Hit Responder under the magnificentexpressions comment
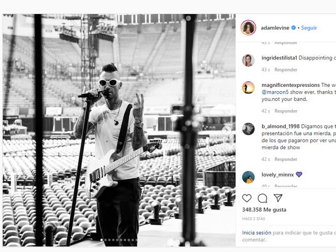The height and width of the screenshot is (252, 336). click(286, 111)
